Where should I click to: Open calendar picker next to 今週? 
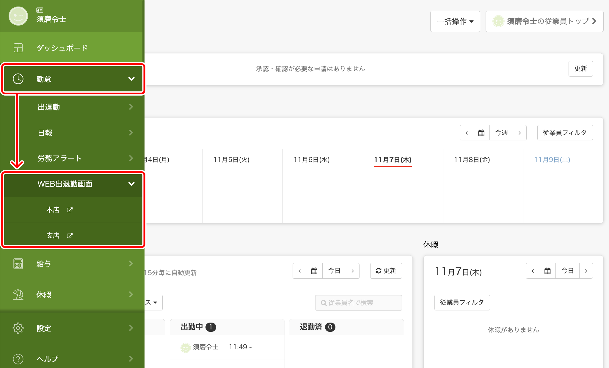point(481,133)
